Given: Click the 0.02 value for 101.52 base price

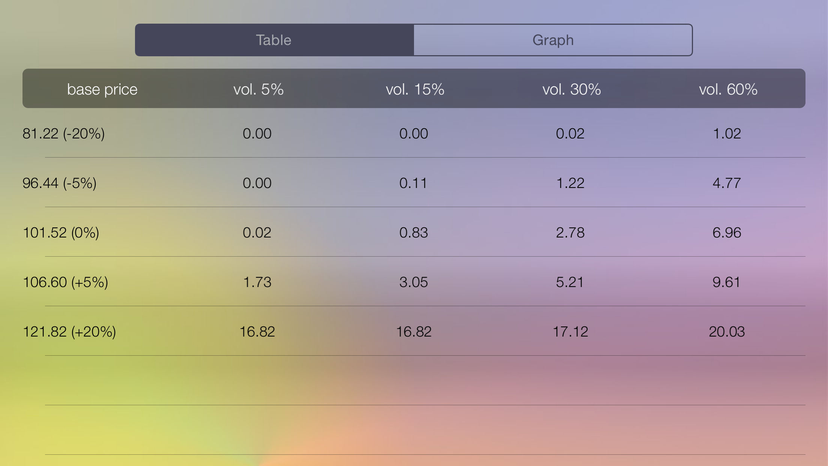Looking at the screenshot, I should (x=257, y=233).
